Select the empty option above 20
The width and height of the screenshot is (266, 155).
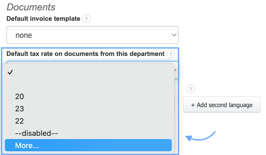click(88, 85)
